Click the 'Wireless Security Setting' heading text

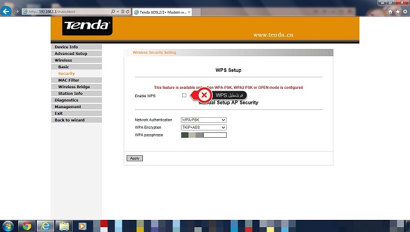click(x=154, y=53)
